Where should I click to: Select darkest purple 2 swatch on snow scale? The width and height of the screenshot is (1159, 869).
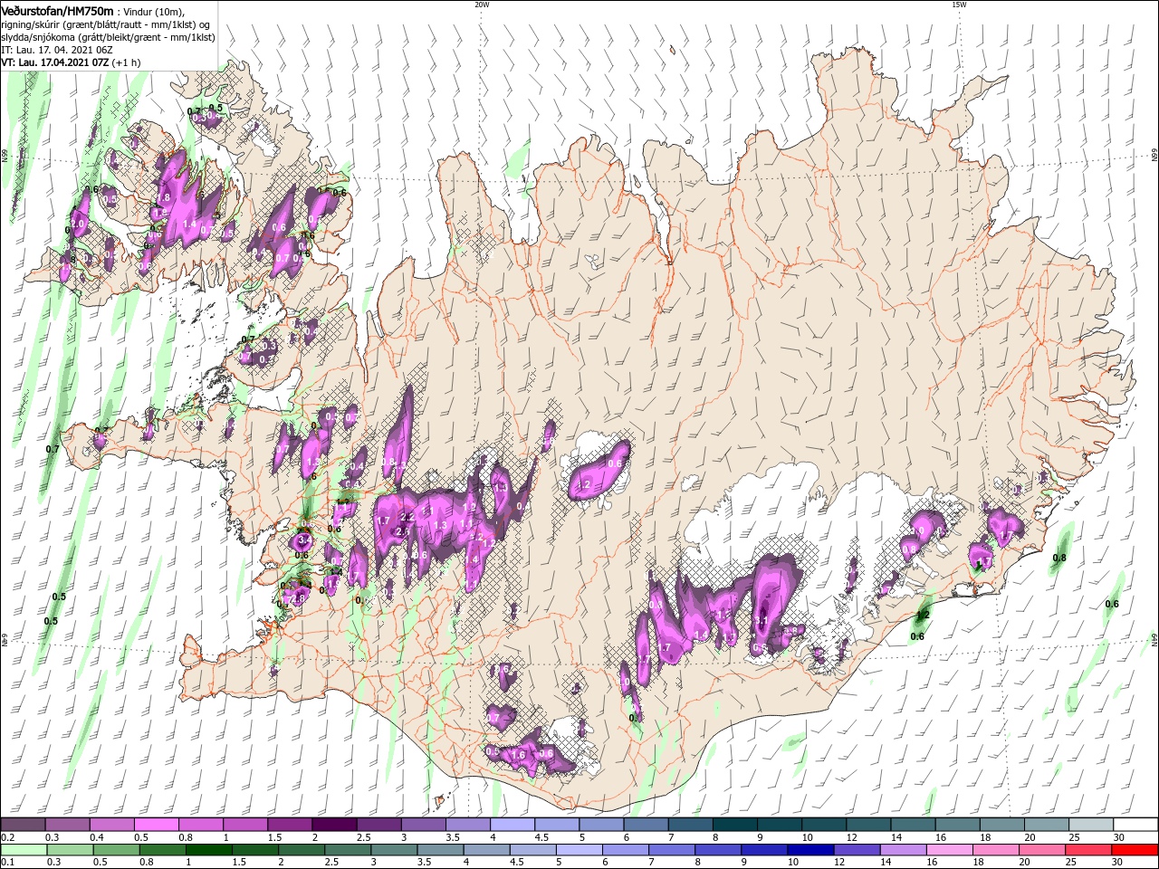pyautogui.click(x=334, y=825)
